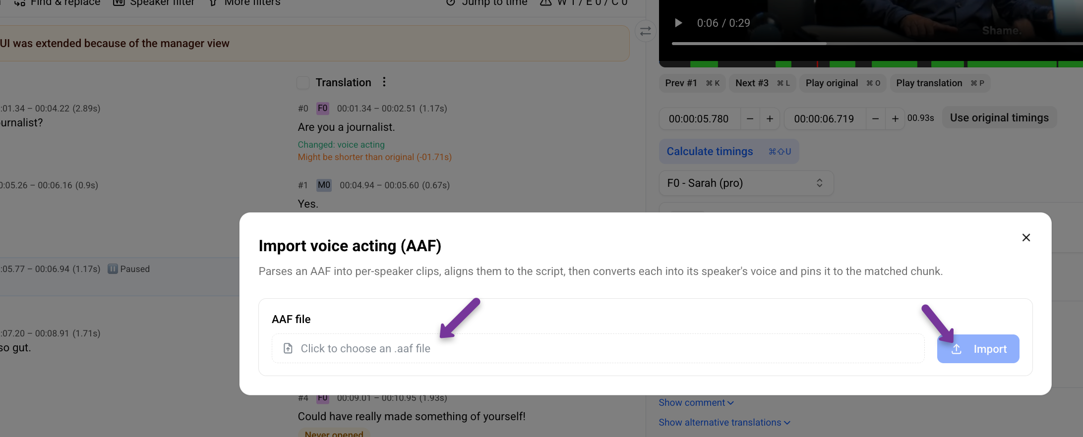Open Translation column three-dot menu
Screen dimensions: 1083x437
pos(384,82)
